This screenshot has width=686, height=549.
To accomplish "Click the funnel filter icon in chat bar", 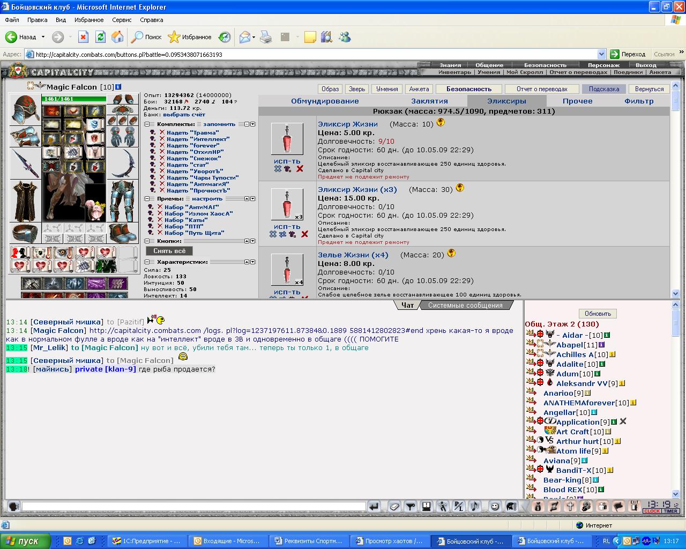I will click(x=410, y=506).
